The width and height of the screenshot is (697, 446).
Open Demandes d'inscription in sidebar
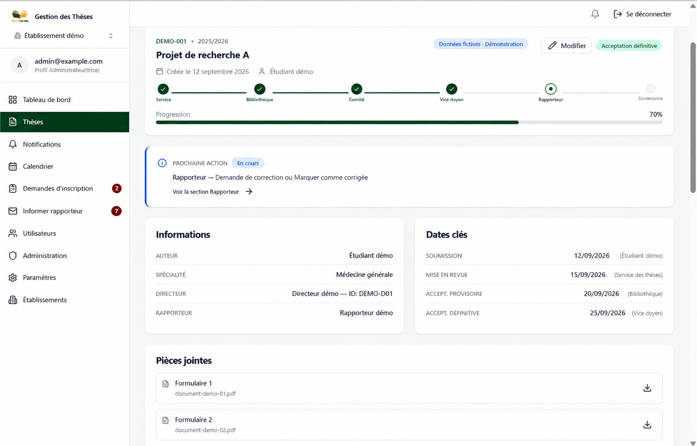(64, 188)
